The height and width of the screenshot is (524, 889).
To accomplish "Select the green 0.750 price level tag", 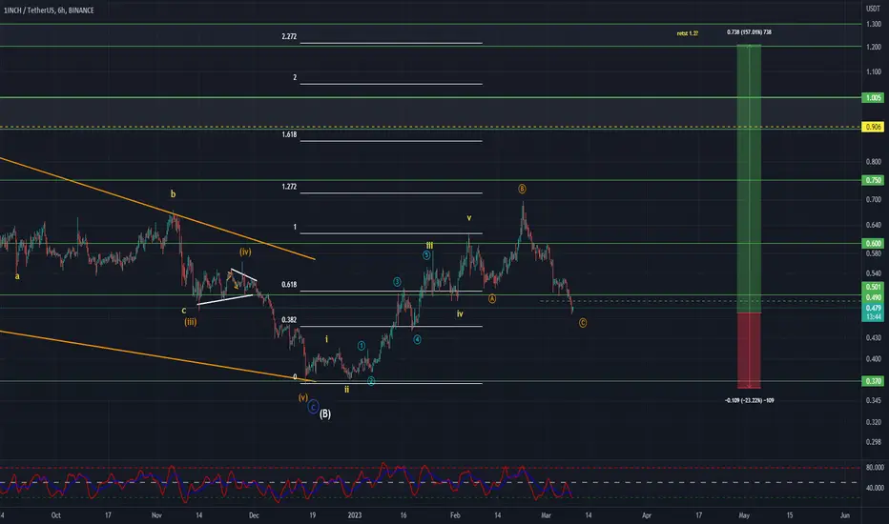I will pos(873,180).
